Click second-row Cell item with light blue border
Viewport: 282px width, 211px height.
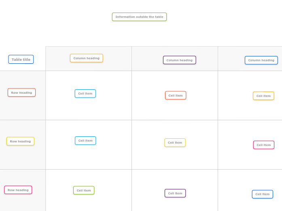coord(85,141)
